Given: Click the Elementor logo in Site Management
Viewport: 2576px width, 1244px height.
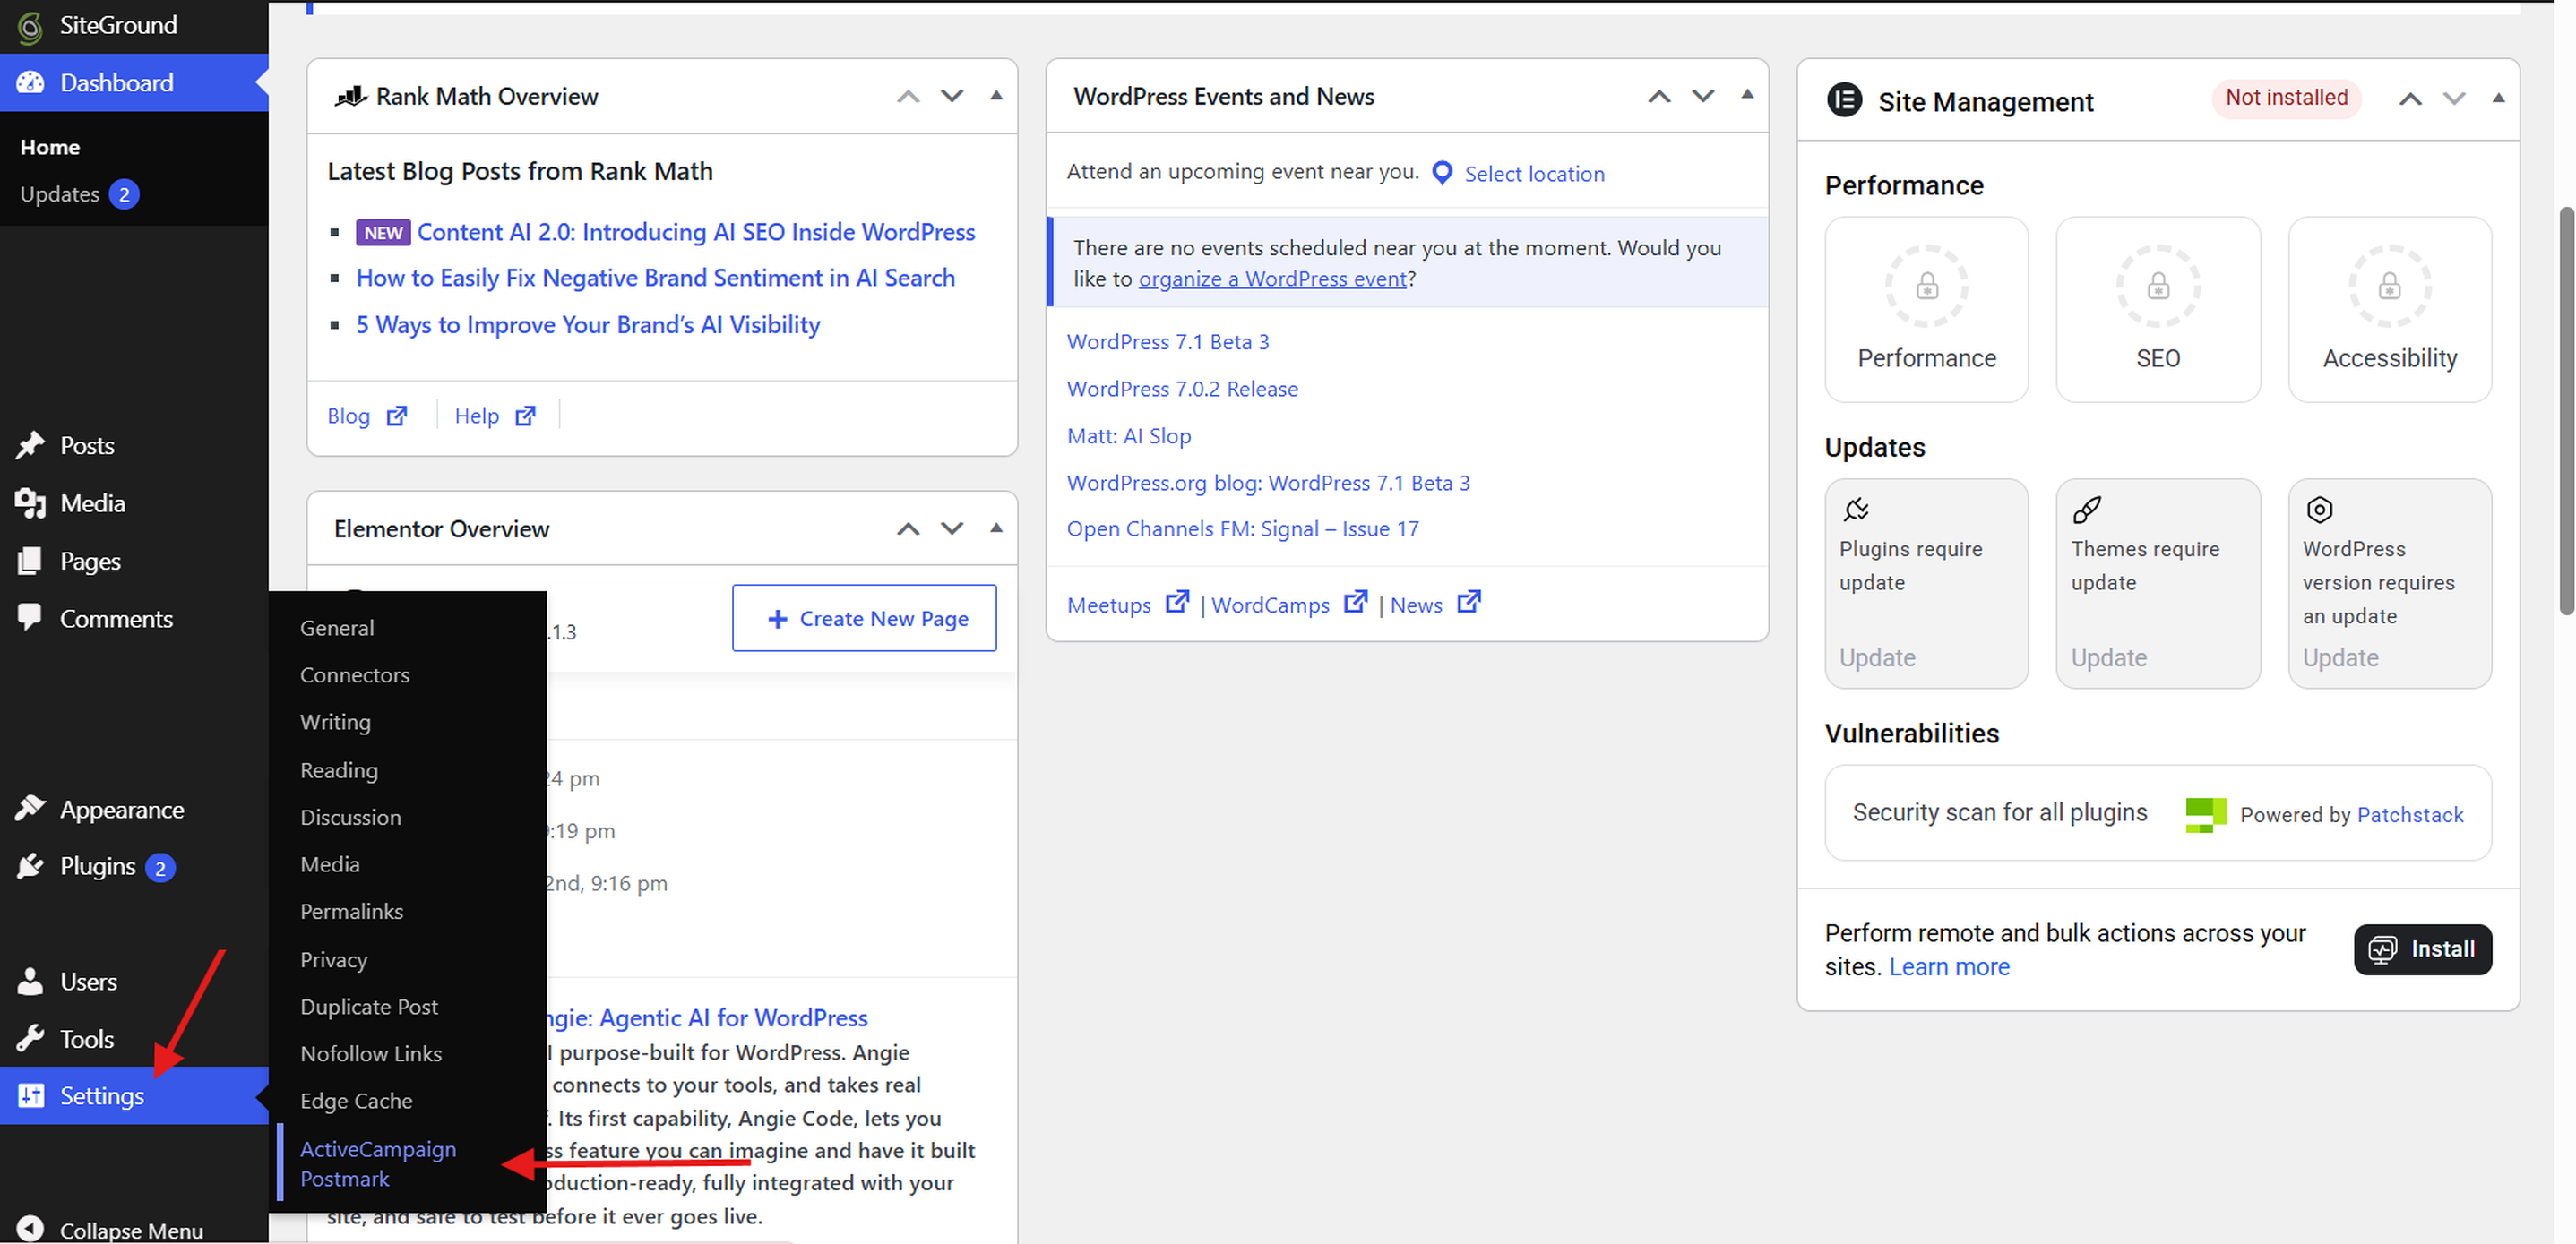Looking at the screenshot, I should 1844,101.
